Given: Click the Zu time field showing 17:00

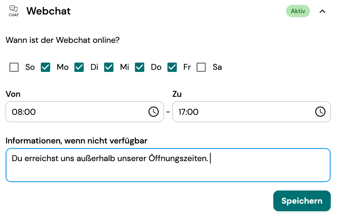Looking at the screenshot, I should click(x=252, y=112).
